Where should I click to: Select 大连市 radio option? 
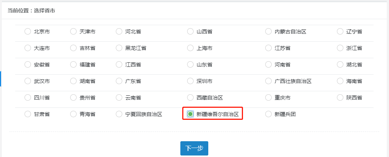pyautogui.click(x=28, y=48)
